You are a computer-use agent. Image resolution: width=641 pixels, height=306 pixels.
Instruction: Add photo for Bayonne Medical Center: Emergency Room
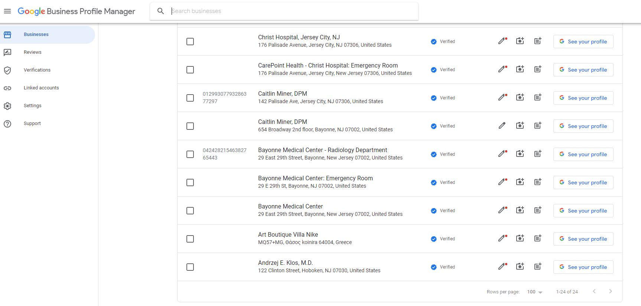point(520,182)
